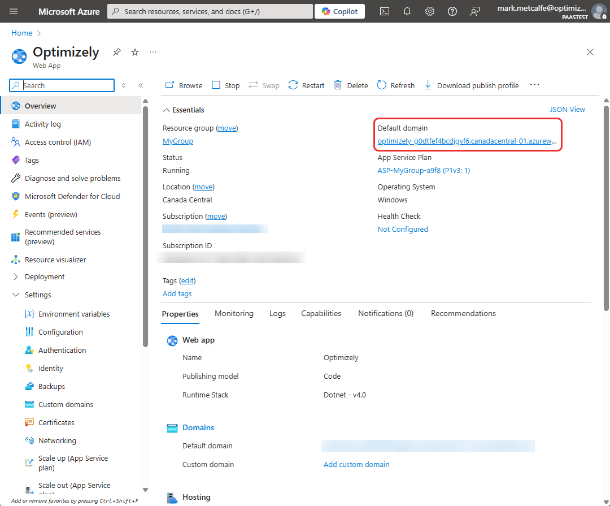Open Events (preview)

51,215
